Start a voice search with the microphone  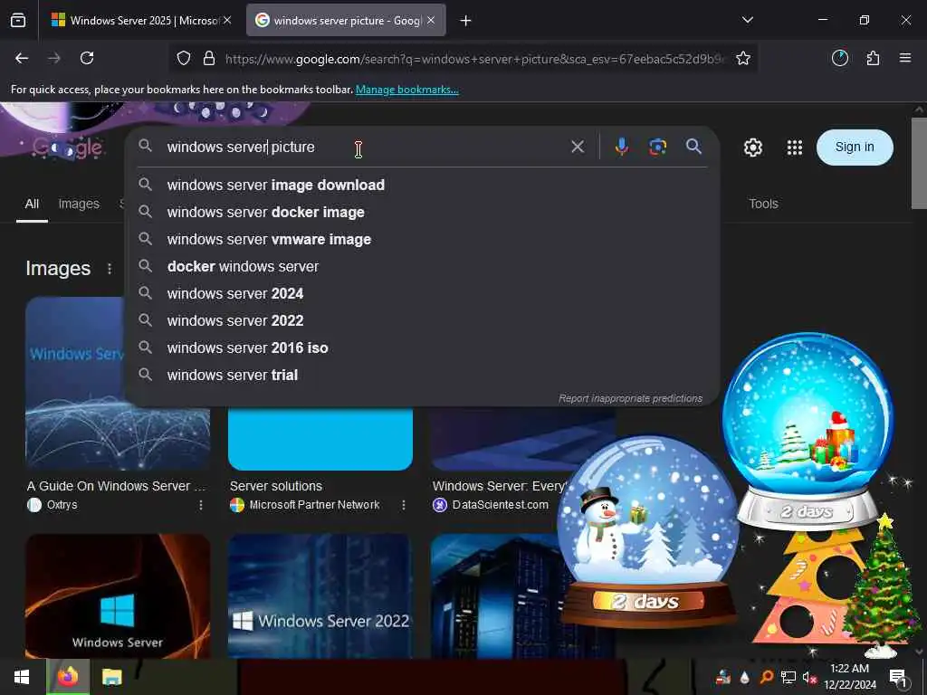(x=621, y=147)
